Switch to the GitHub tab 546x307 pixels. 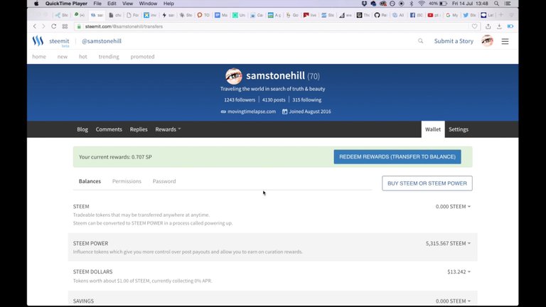coord(380,15)
